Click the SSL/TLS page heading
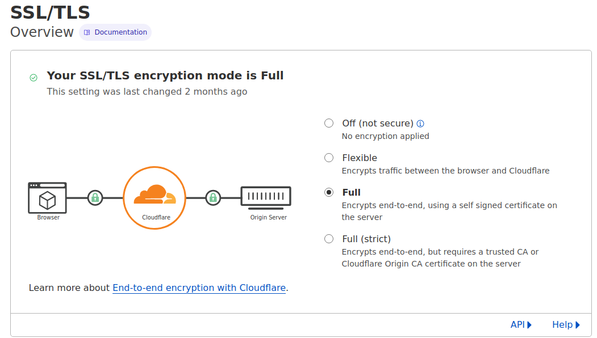This screenshot has height=338, width=597. coord(50,12)
